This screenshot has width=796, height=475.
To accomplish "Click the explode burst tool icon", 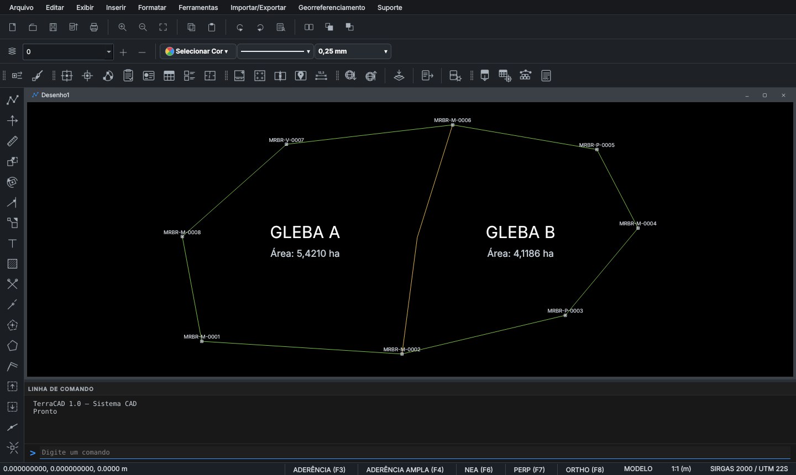I will (12, 447).
